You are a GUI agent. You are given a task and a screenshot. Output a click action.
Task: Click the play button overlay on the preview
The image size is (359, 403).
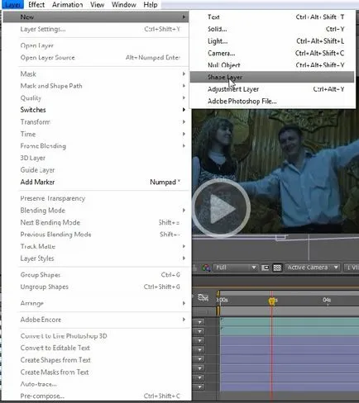[221, 208]
